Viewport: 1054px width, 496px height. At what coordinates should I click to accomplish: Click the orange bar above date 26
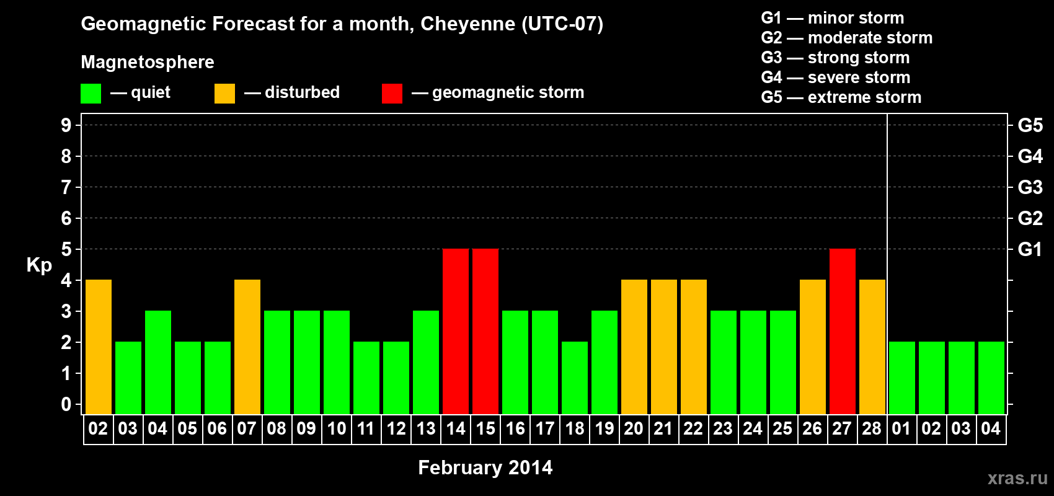click(x=813, y=347)
